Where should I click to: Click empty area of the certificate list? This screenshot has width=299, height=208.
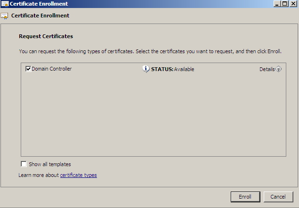pyautogui.click(x=153, y=118)
